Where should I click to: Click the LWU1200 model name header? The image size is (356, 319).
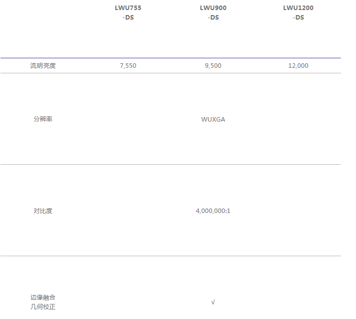298,8
